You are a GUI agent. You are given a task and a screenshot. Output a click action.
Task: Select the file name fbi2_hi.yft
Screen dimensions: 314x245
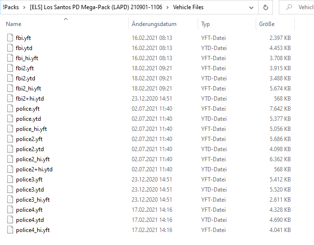pyautogui.click(x=28, y=89)
